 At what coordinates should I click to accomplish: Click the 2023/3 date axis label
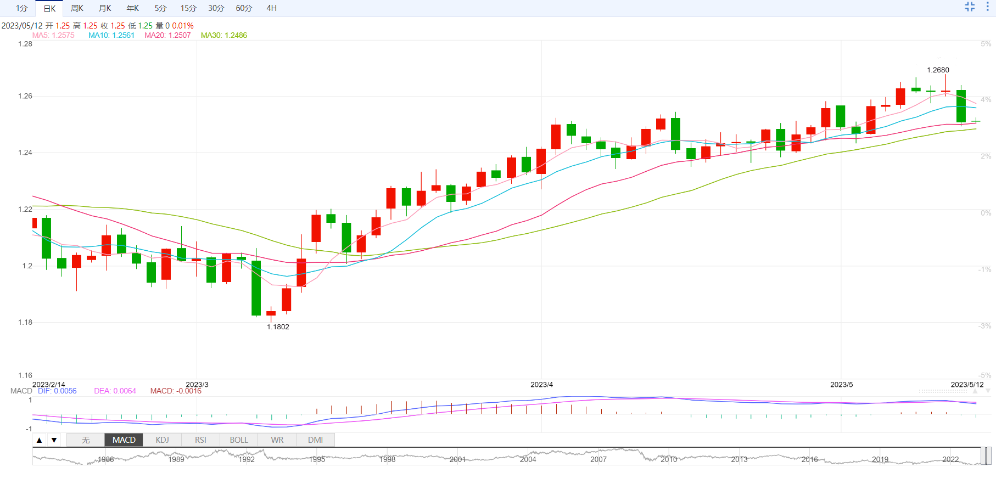click(197, 384)
